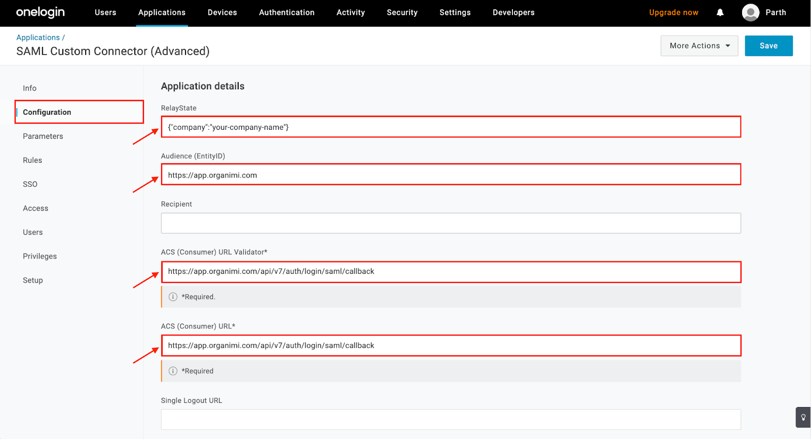Screen dimensions: 811x439
Task: Click the OneLogin logo
Action: click(41, 12)
